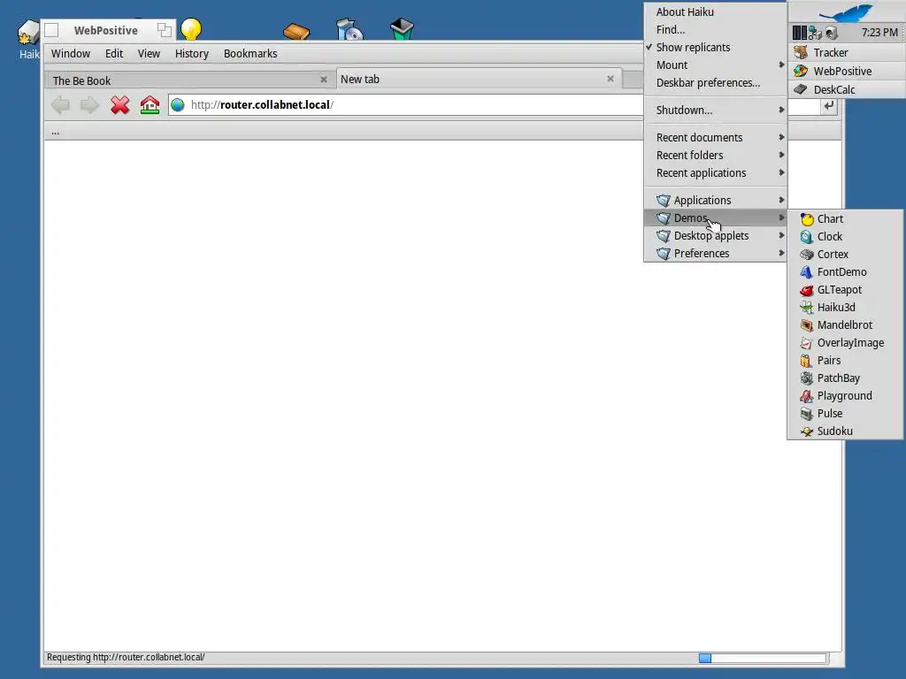Click the globe icon in the URL bar

click(x=178, y=104)
